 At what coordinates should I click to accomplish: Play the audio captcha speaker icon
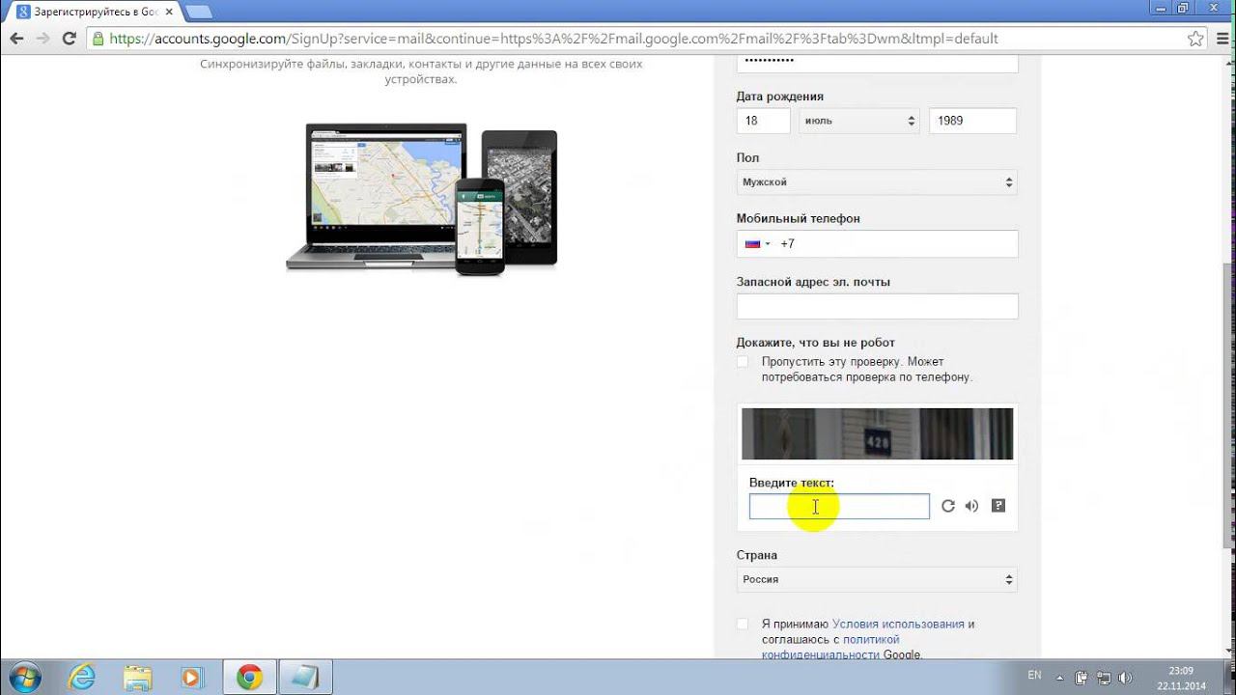pyautogui.click(x=971, y=506)
